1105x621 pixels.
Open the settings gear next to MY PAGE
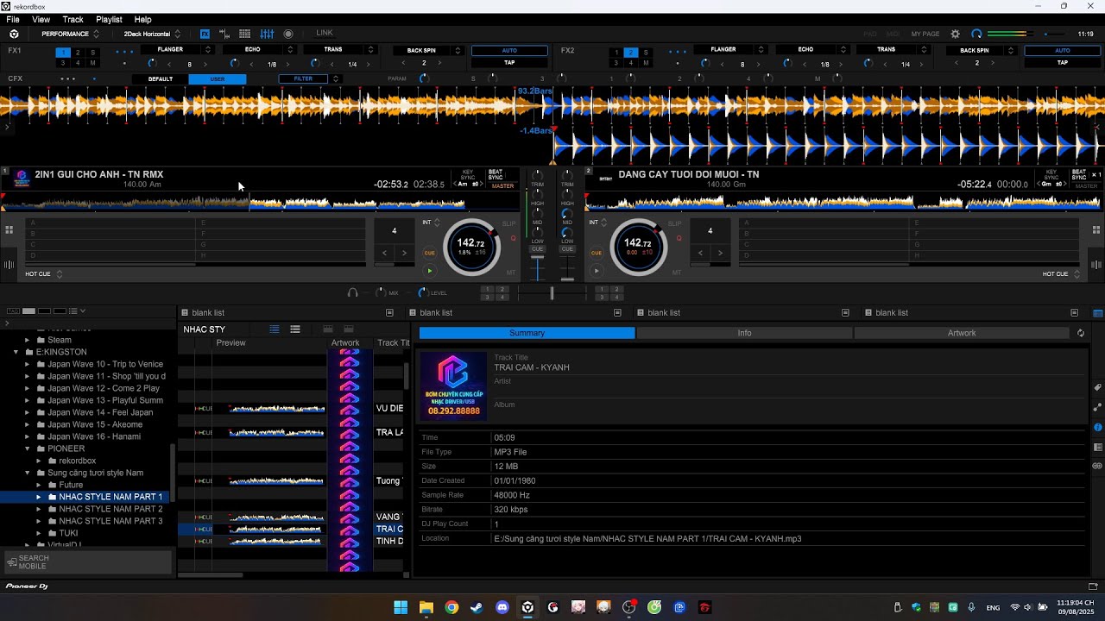click(955, 34)
